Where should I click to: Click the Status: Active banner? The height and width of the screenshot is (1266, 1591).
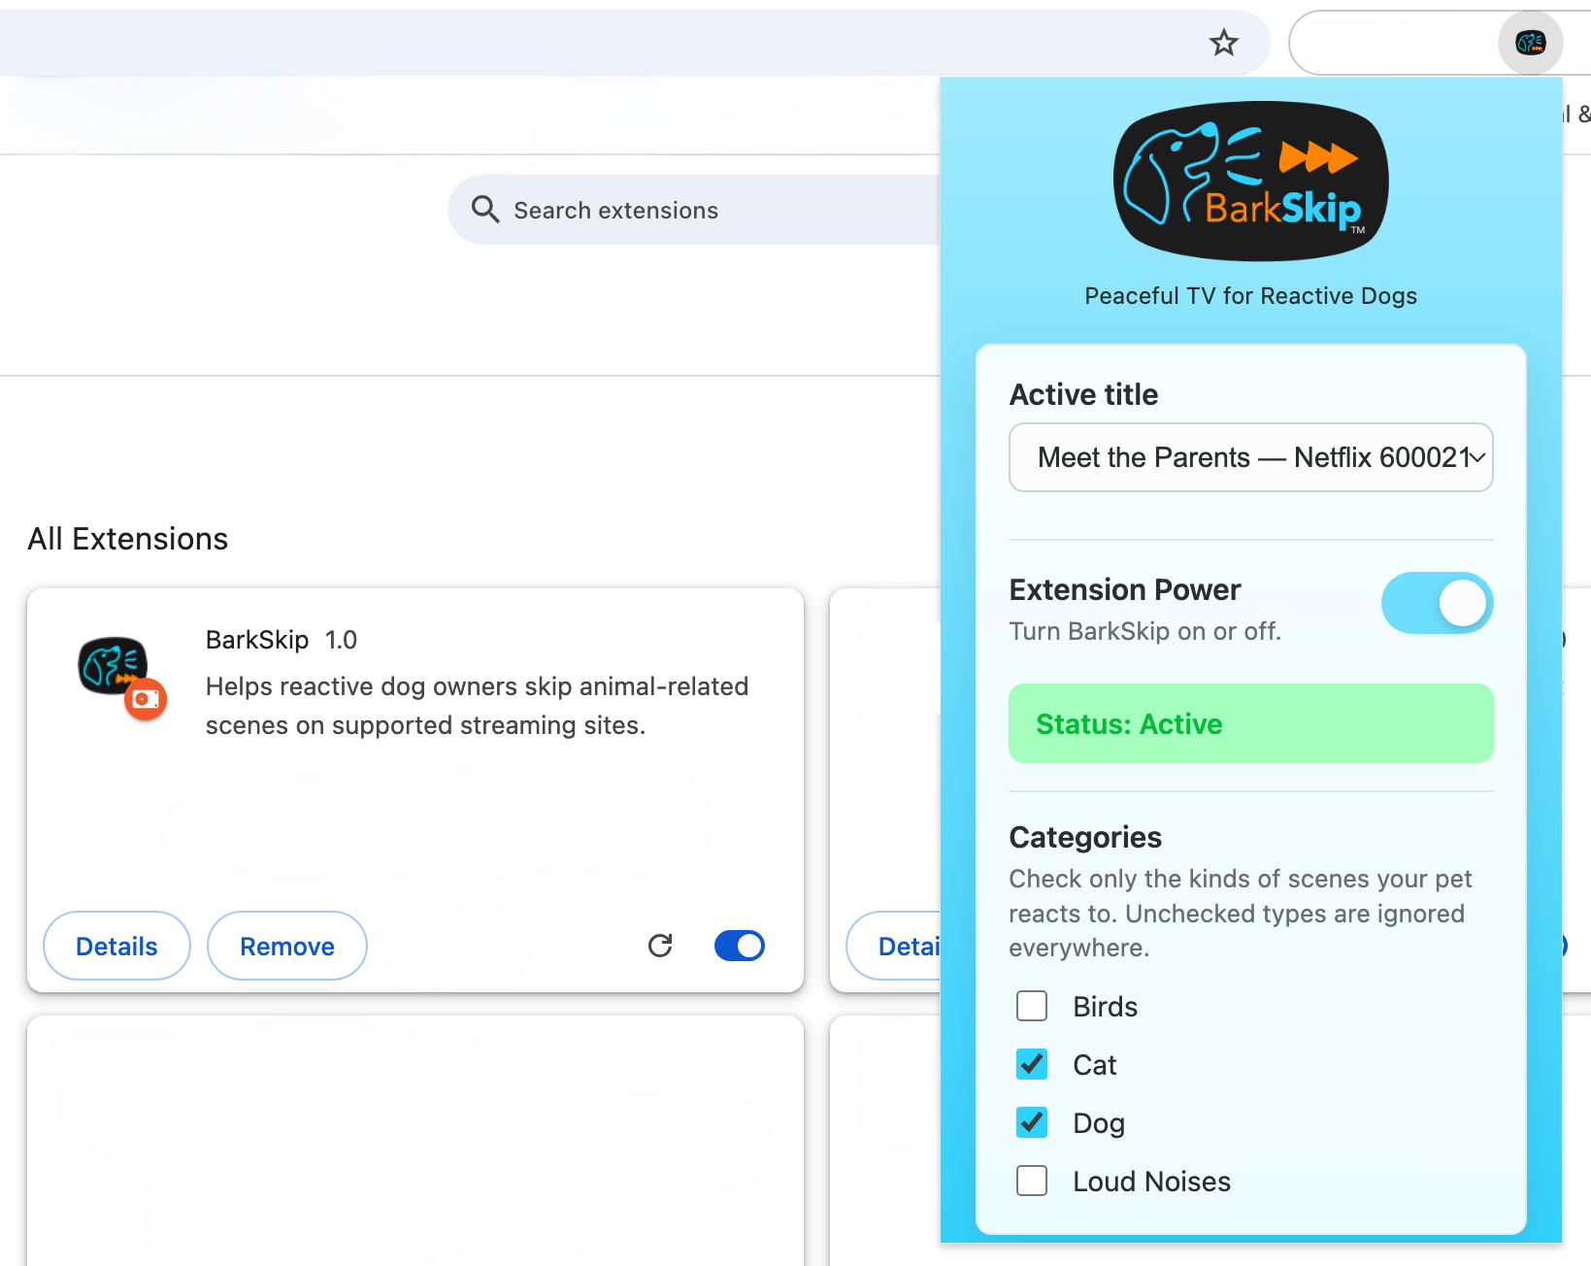[x=1250, y=723]
